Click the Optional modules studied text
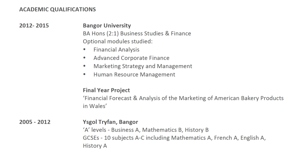The image size is (299, 157). click(117, 42)
